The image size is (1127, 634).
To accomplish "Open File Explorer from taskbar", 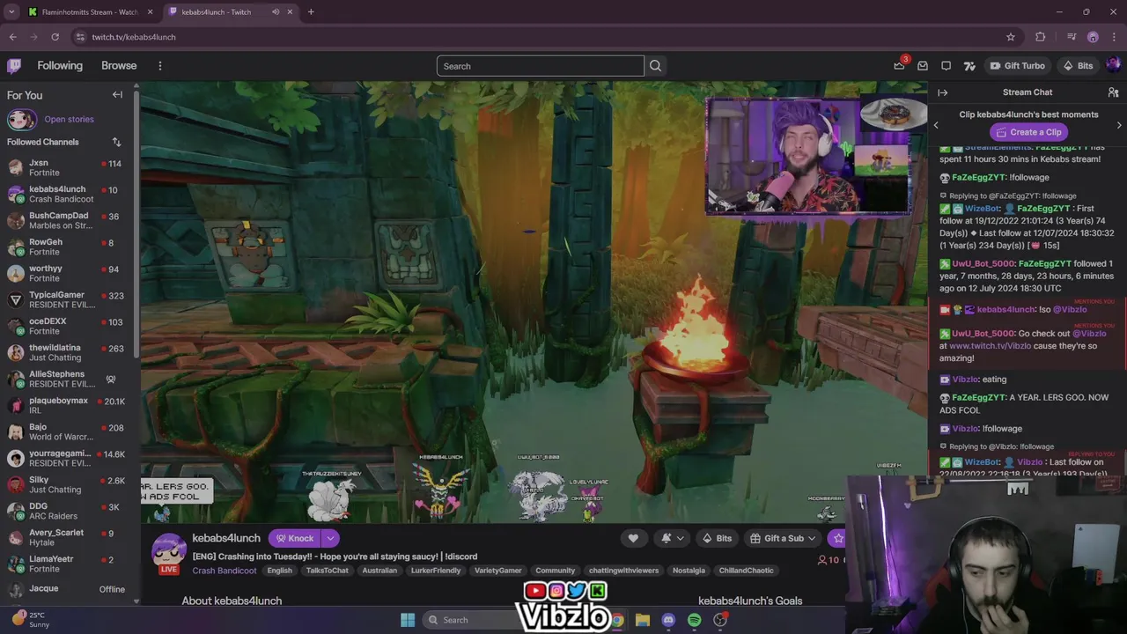I will pyautogui.click(x=643, y=620).
